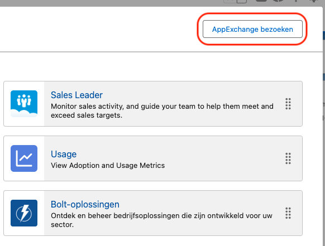Click the line-graph Usage thumbnail
Viewport: 325px width, 246px height.
pyautogui.click(x=24, y=158)
